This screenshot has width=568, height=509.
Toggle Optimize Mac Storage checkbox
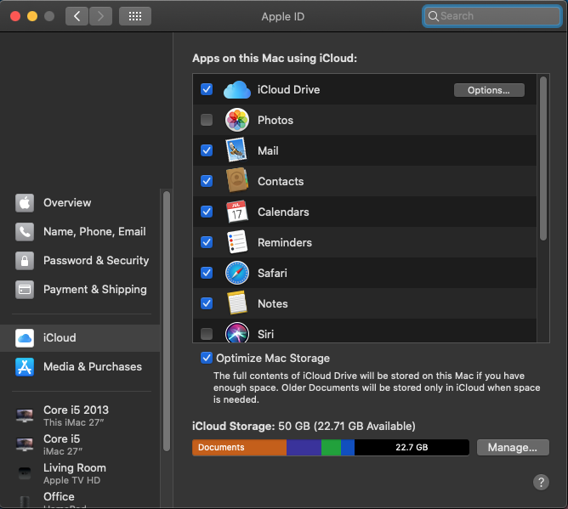[207, 358]
